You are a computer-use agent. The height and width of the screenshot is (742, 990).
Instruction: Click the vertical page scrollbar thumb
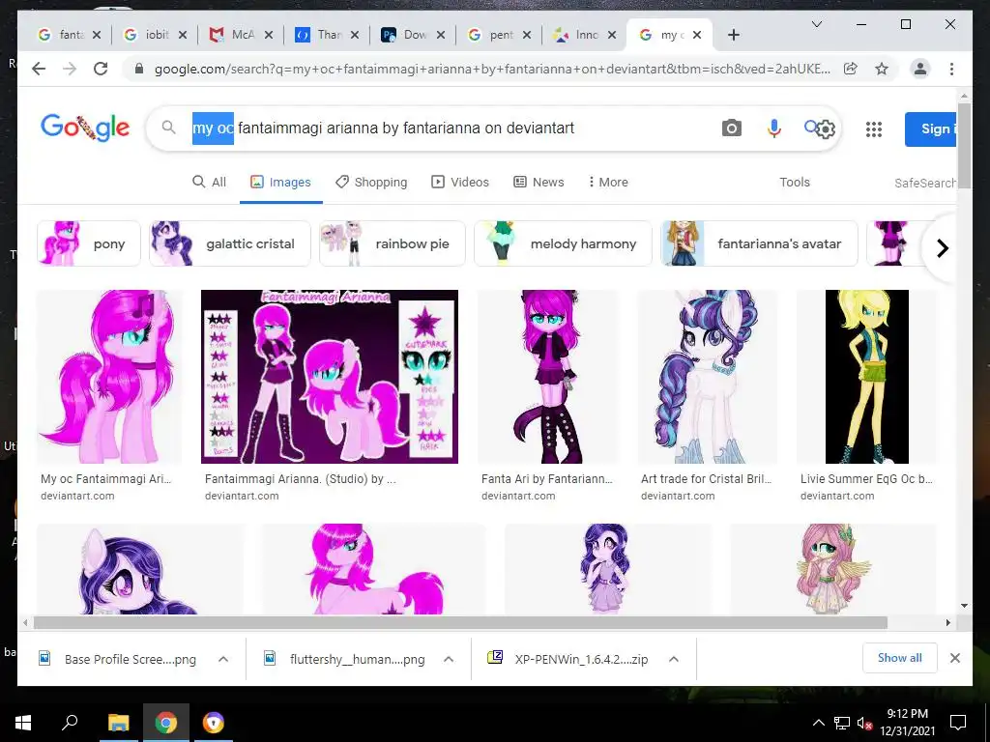tap(964, 145)
